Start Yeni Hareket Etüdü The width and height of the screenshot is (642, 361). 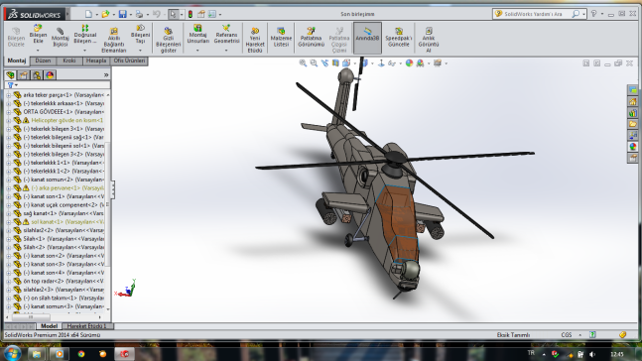pos(255,40)
